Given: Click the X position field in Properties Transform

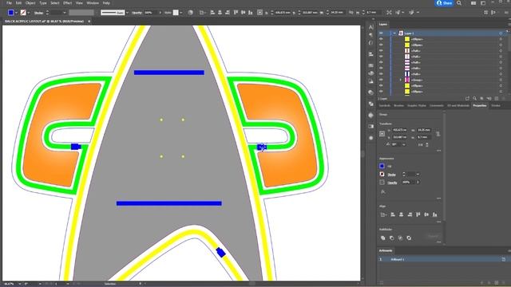Looking at the screenshot, I should (399, 130).
